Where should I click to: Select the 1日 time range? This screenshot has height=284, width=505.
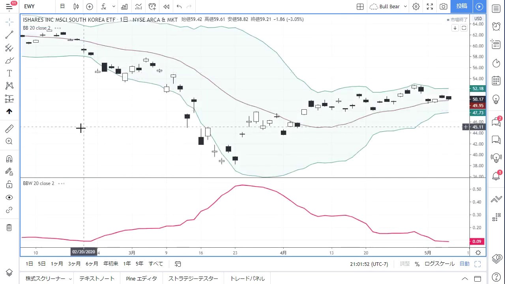(x=29, y=264)
